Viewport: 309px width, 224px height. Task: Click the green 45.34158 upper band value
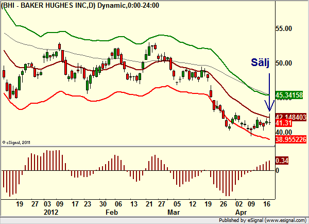coord(289,95)
